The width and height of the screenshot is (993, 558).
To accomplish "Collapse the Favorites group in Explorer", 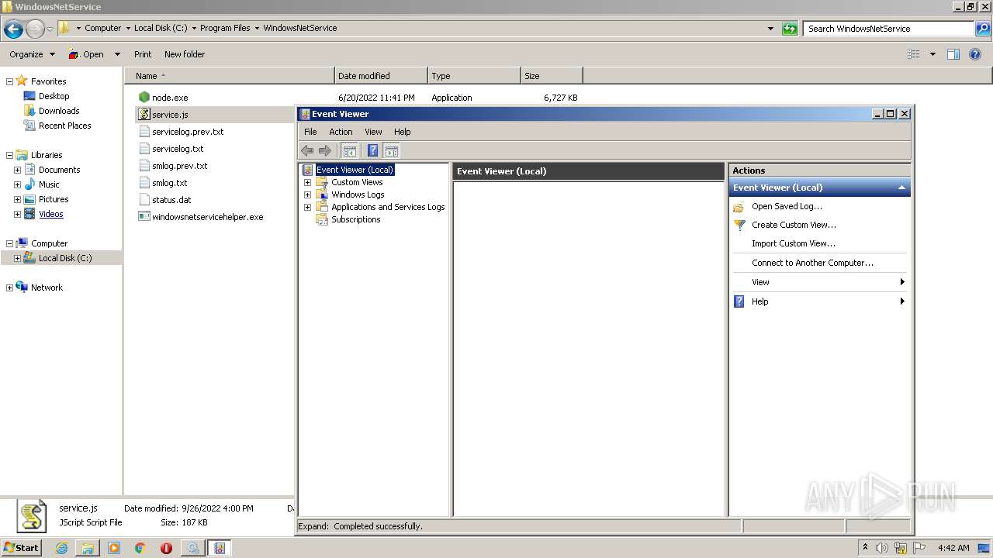I will pos(9,81).
